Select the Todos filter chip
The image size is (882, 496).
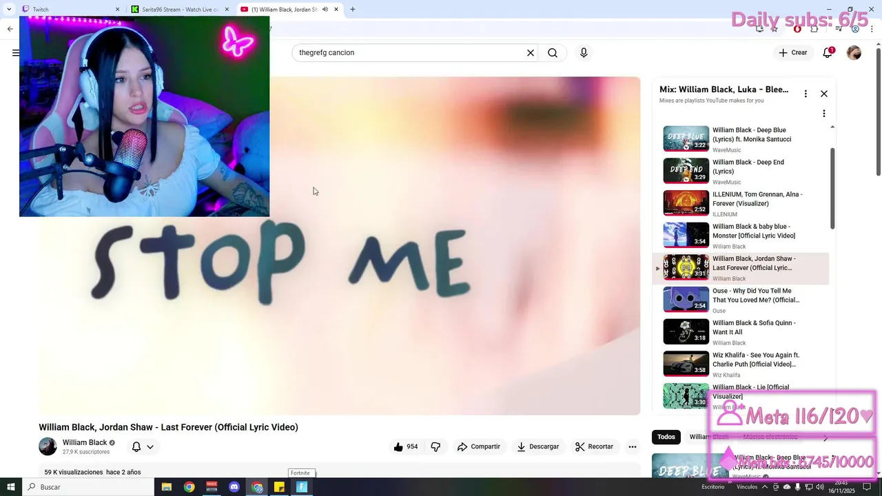coord(666,437)
